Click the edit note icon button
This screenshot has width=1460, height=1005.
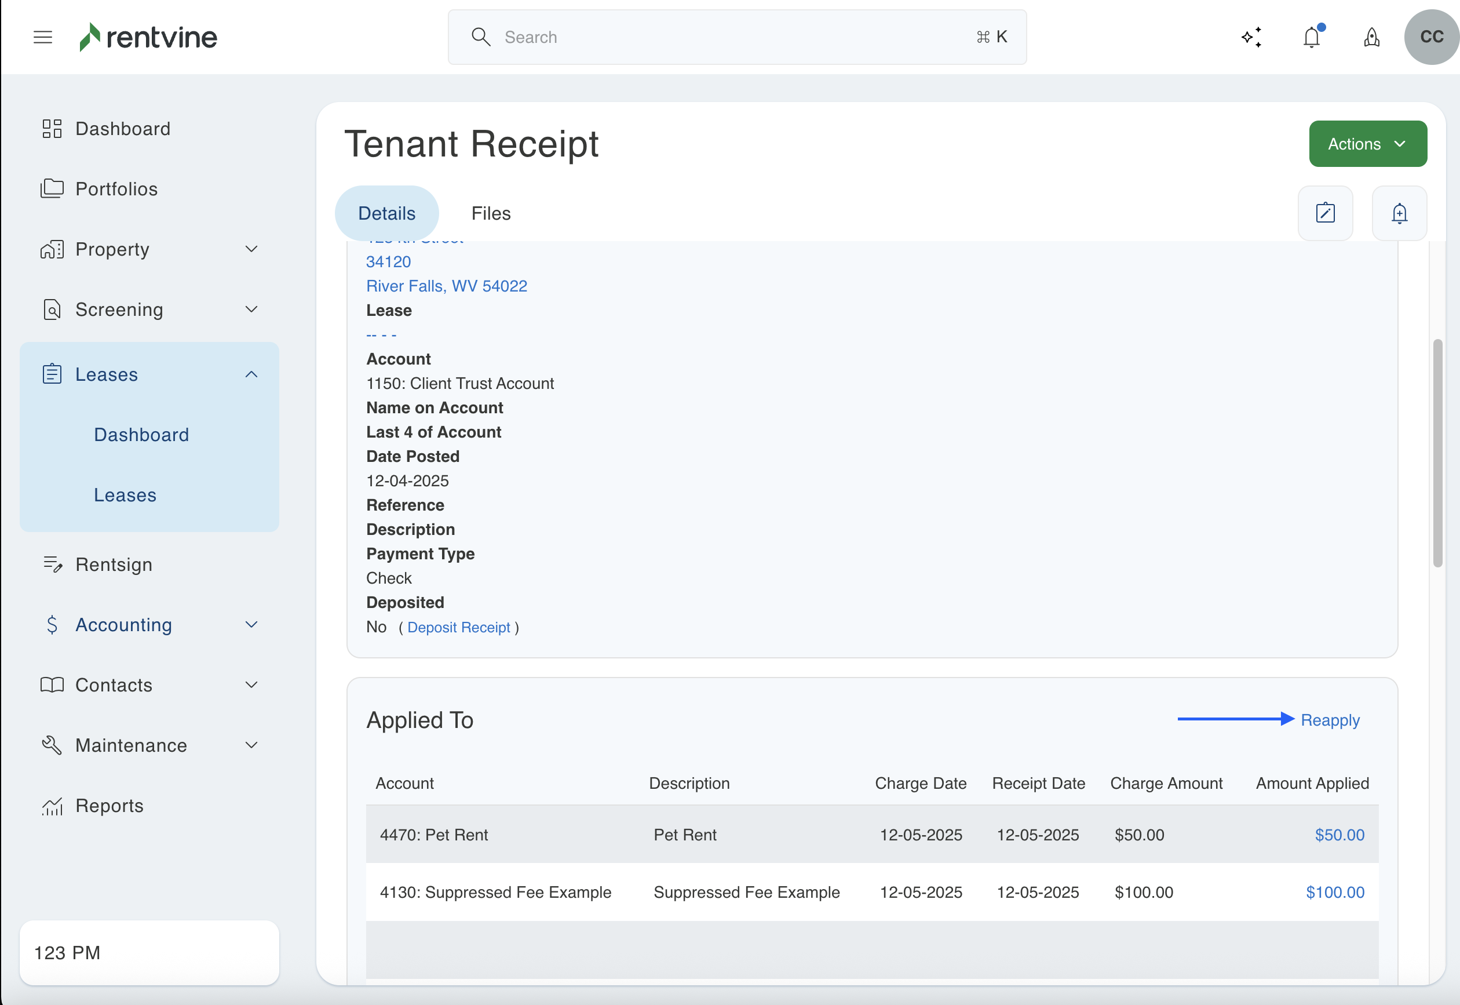pyautogui.click(x=1326, y=213)
